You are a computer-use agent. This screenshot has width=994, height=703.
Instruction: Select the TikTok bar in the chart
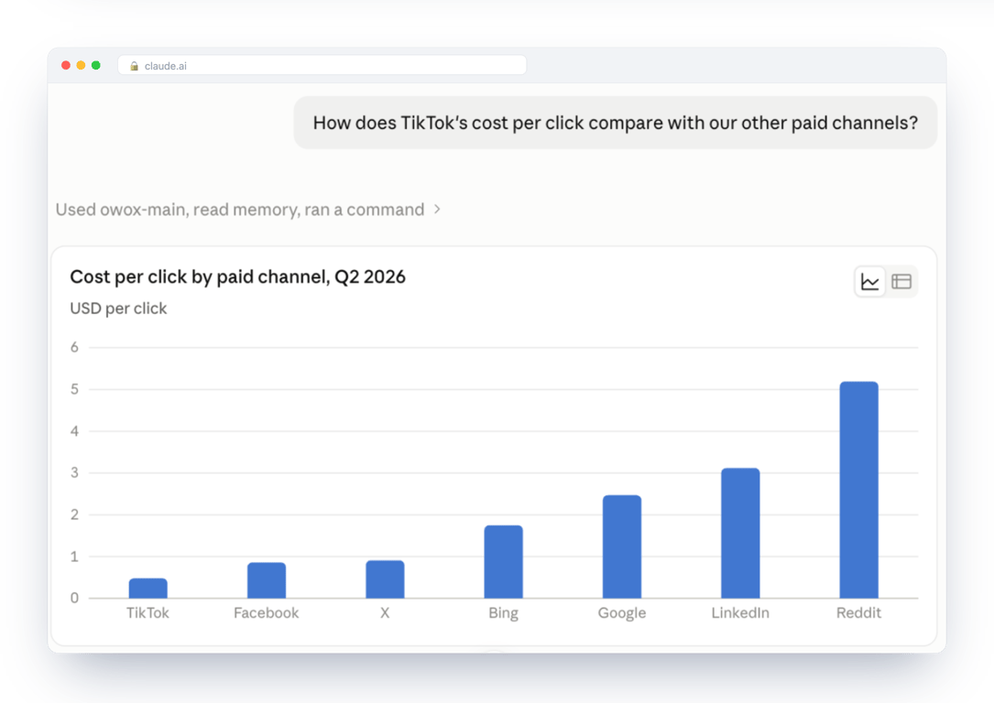point(147,589)
